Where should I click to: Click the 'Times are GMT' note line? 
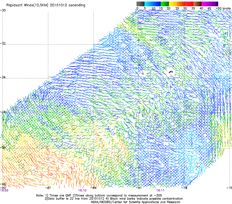pos(99,196)
